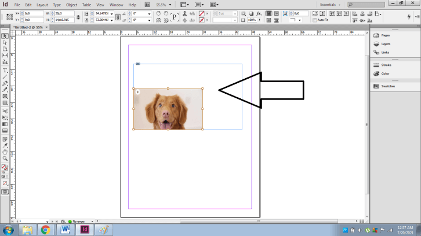Select the Selection tool in toolbox
Image resolution: width=421 pixels, height=236 pixels.
coord(5,36)
